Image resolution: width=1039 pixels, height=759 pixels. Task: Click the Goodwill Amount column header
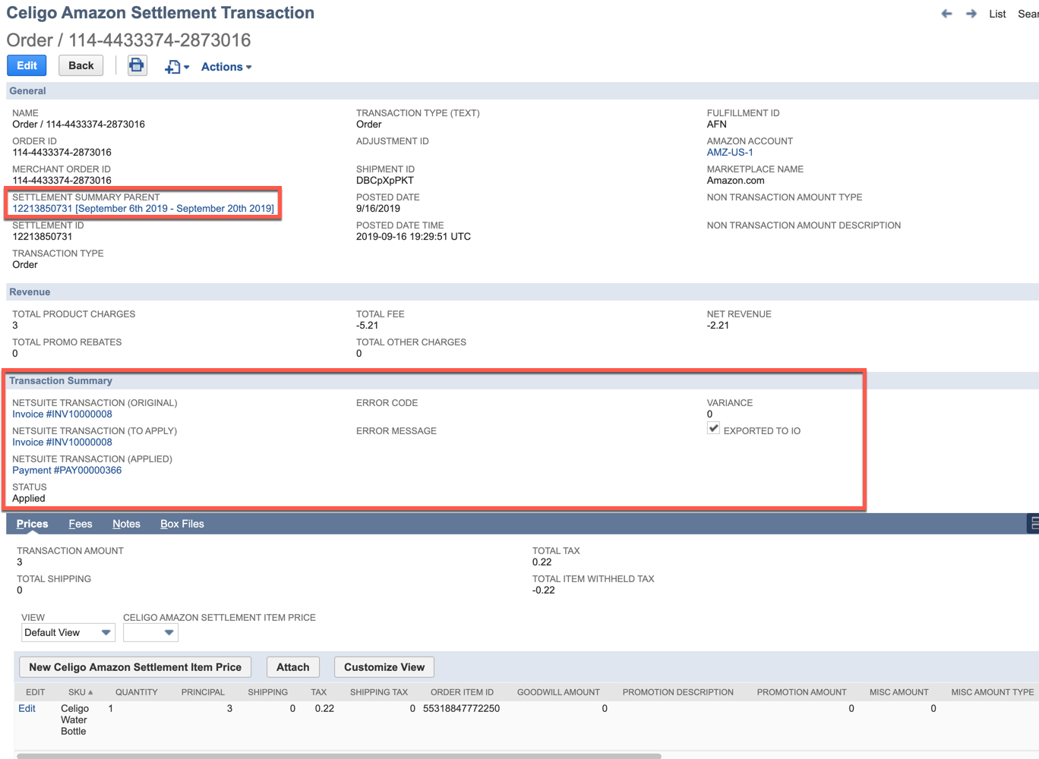click(558, 692)
